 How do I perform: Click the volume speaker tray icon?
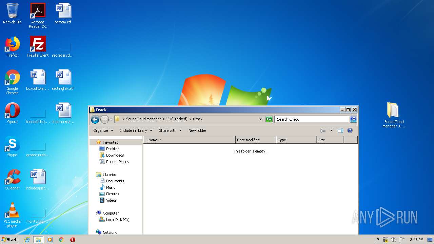click(393, 240)
